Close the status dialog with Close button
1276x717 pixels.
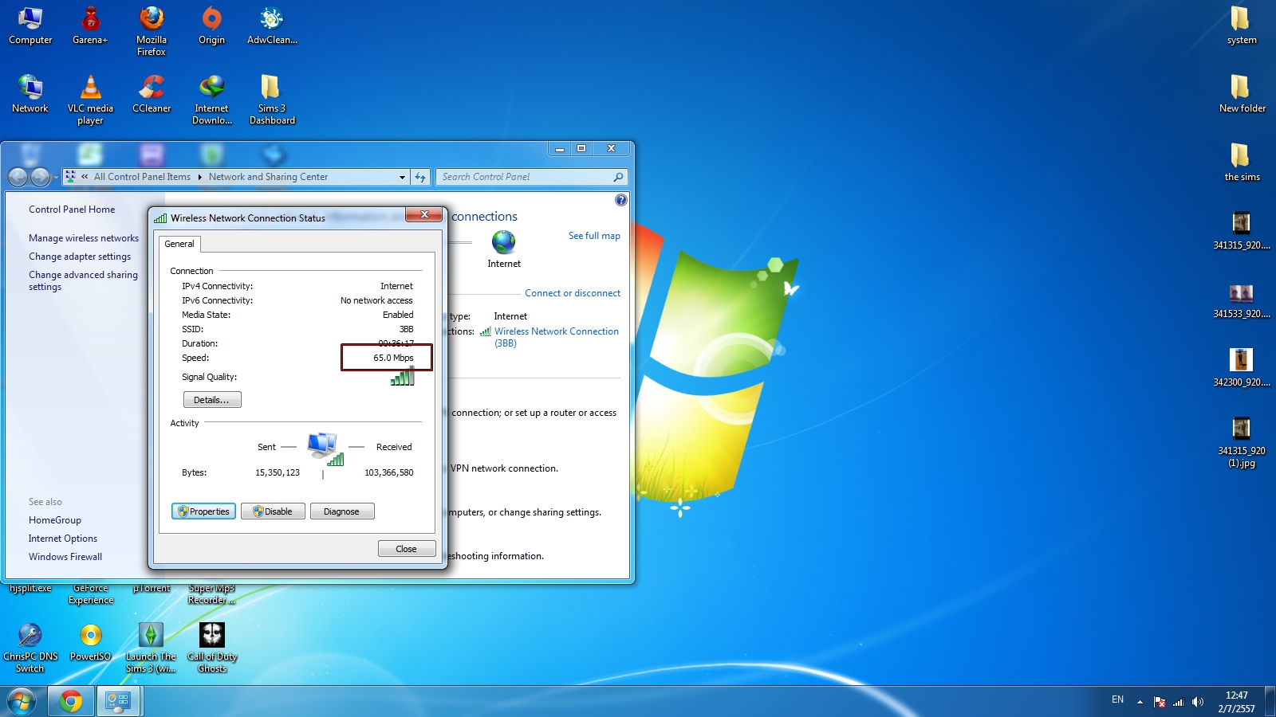(407, 549)
